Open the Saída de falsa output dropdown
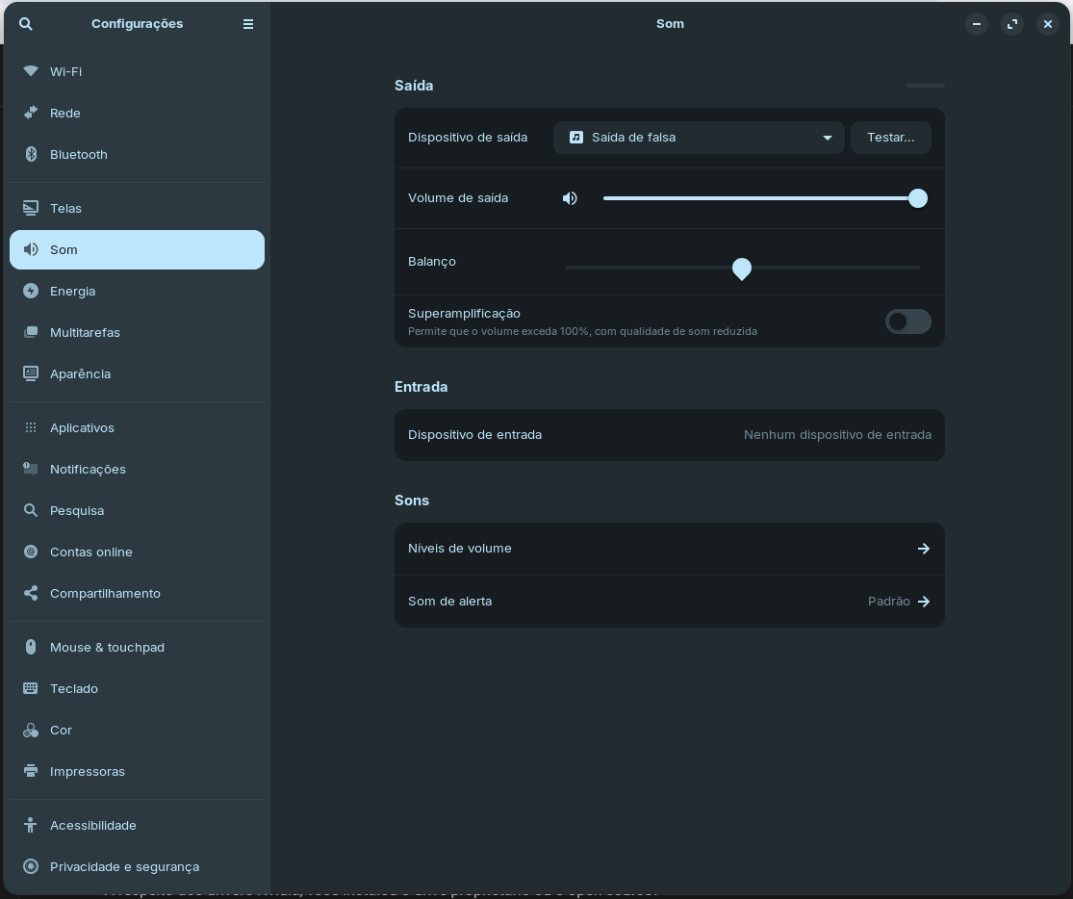1073x899 pixels. [x=699, y=138]
